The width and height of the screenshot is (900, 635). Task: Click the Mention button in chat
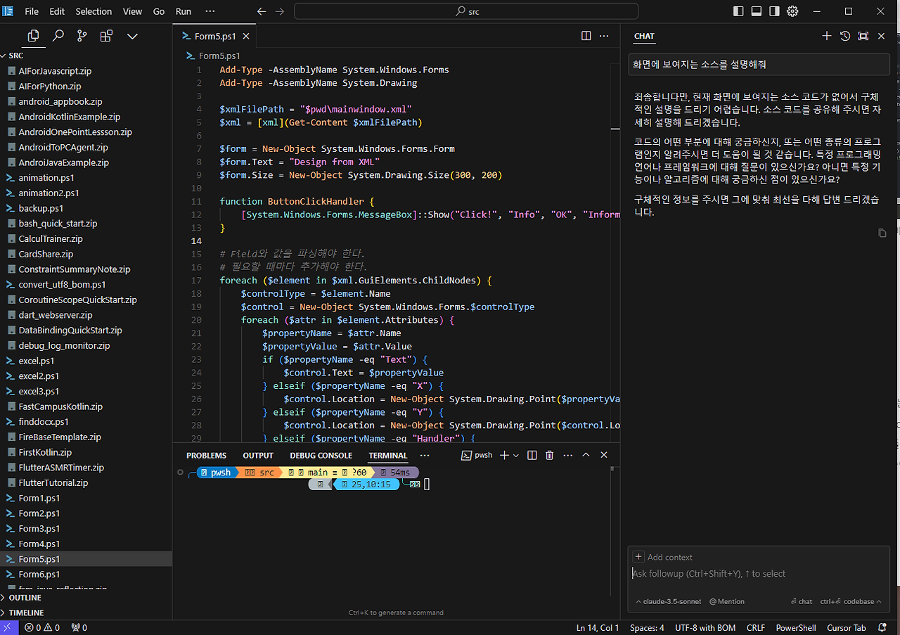click(x=727, y=601)
